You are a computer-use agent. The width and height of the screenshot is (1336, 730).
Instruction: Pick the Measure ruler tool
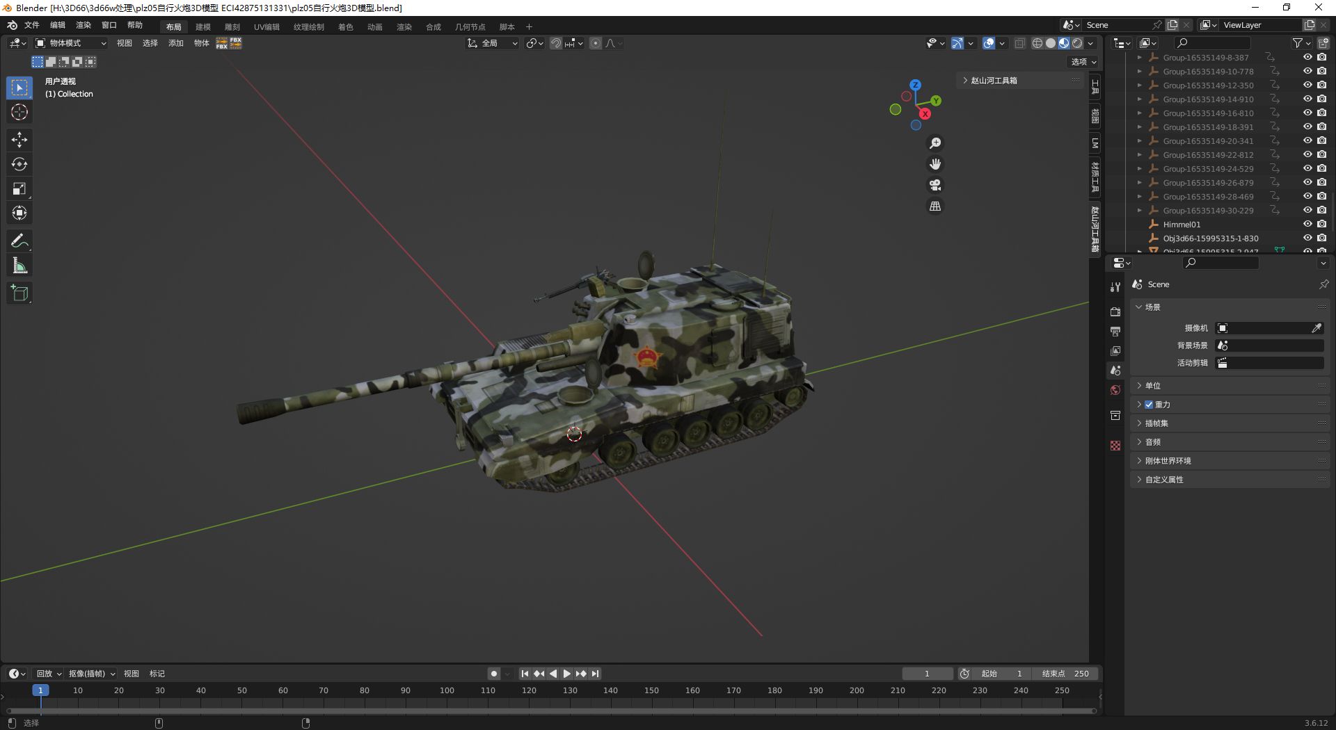(19, 266)
